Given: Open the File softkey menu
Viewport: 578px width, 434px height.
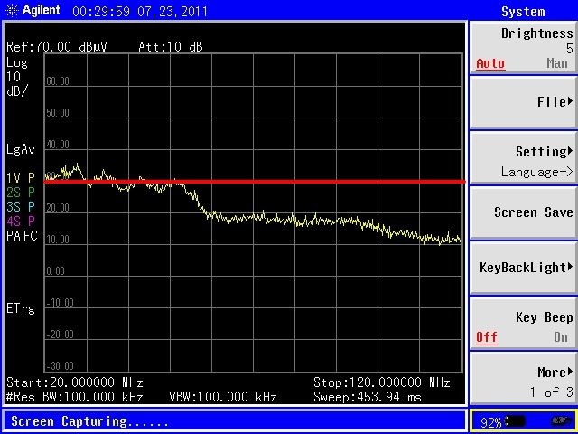Looking at the screenshot, I should (x=524, y=102).
